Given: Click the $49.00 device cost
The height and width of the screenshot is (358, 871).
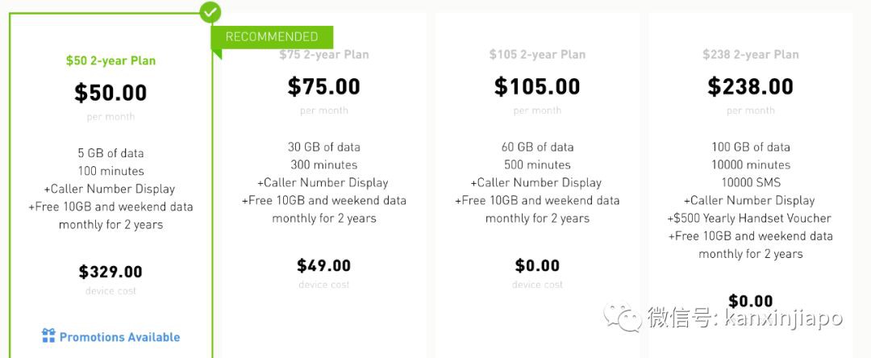Looking at the screenshot, I should 324,265.
